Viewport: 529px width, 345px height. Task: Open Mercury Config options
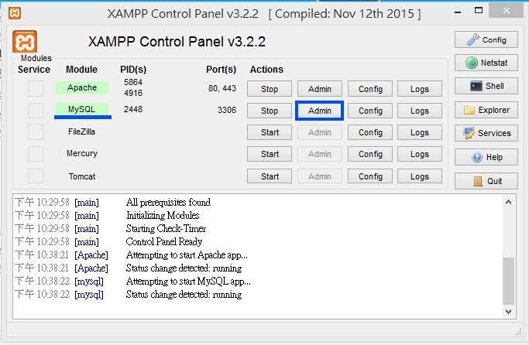tap(370, 154)
